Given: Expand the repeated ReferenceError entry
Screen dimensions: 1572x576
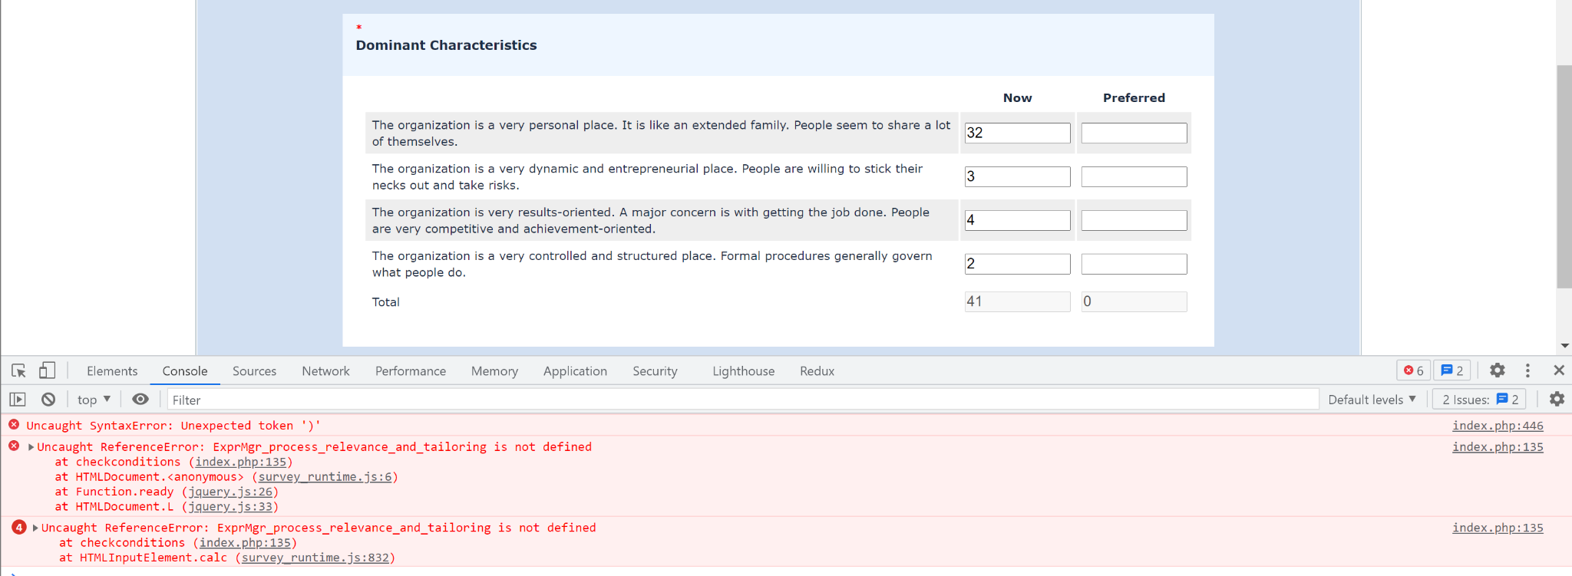Looking at the screenshot, I should [35, 528].
